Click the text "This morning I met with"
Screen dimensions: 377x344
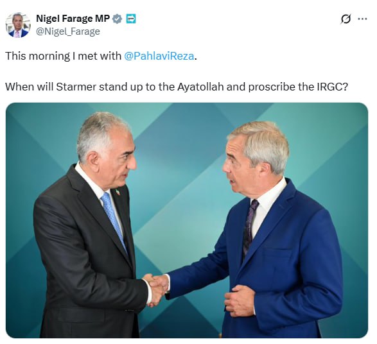tap(63, 56)
